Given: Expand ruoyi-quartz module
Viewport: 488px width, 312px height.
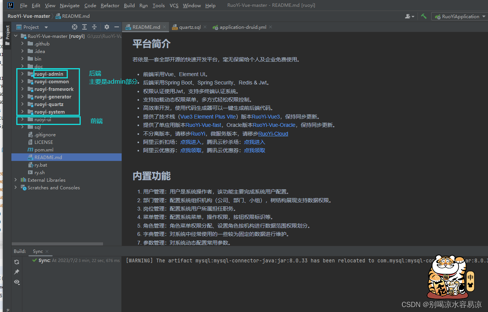Looking at the screenshot, I should point(22,104).
